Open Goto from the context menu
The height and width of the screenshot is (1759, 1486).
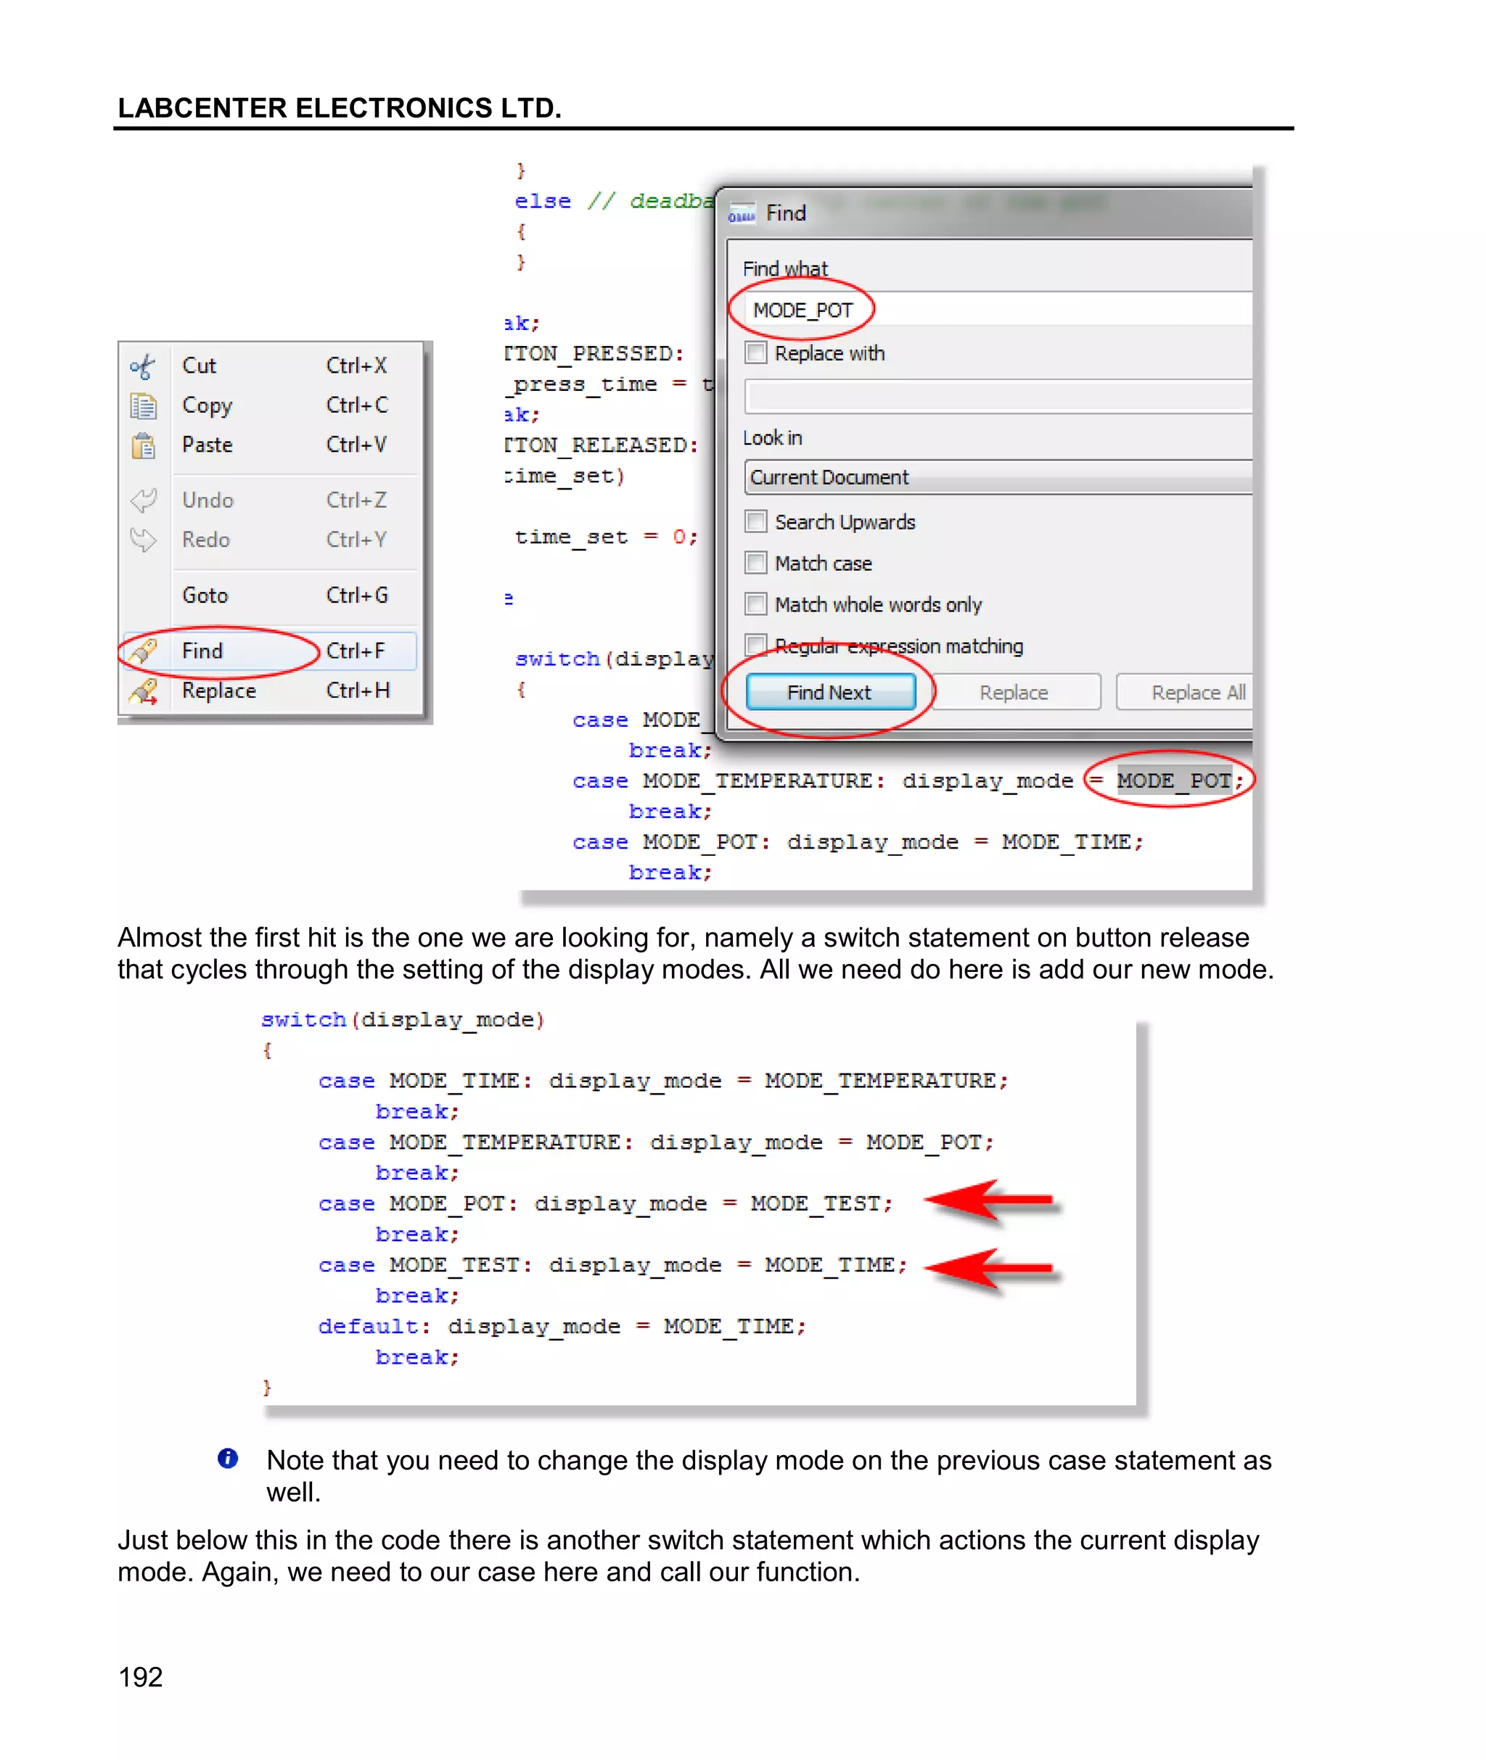(271, 596)
